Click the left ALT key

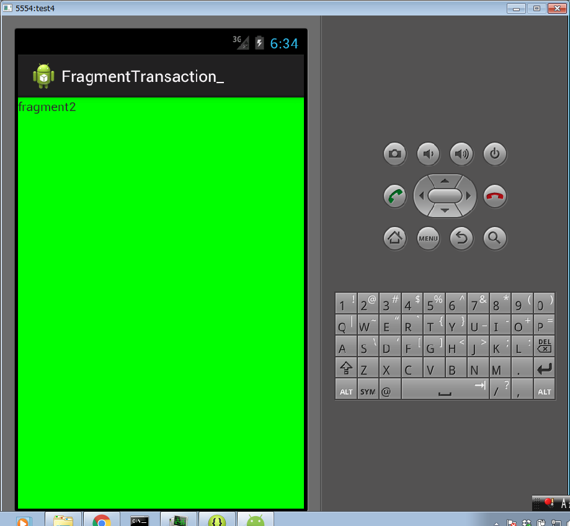345,389
